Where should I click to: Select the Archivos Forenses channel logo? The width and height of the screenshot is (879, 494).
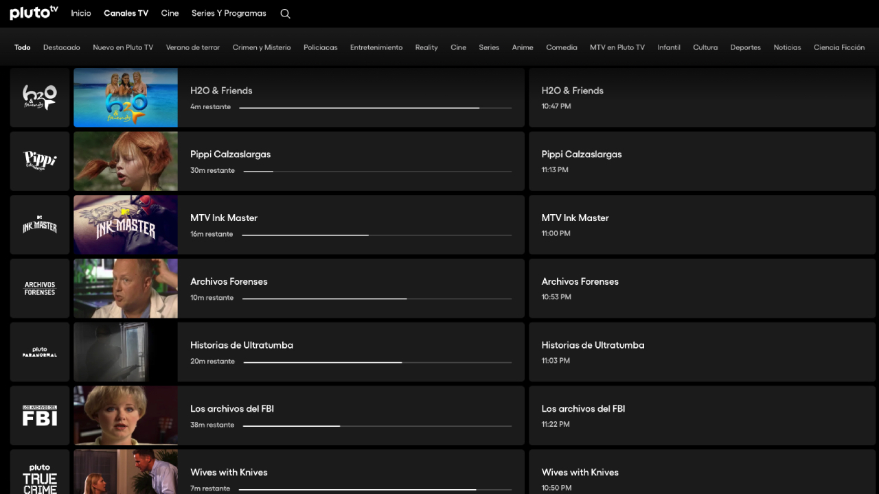tap(40, 288)
